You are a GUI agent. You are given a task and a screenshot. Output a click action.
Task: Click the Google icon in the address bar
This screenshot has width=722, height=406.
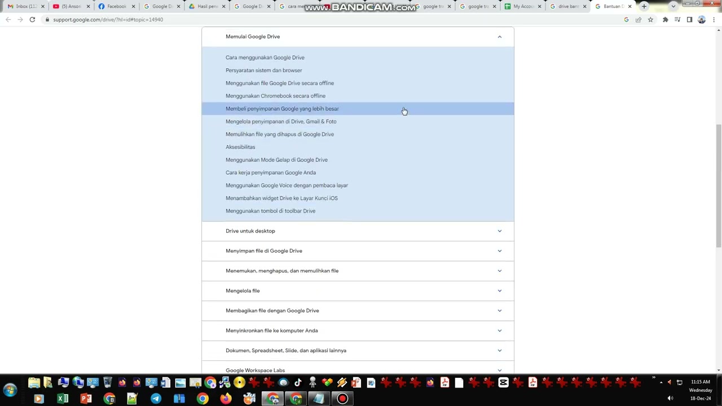click(x=626, y=20)
